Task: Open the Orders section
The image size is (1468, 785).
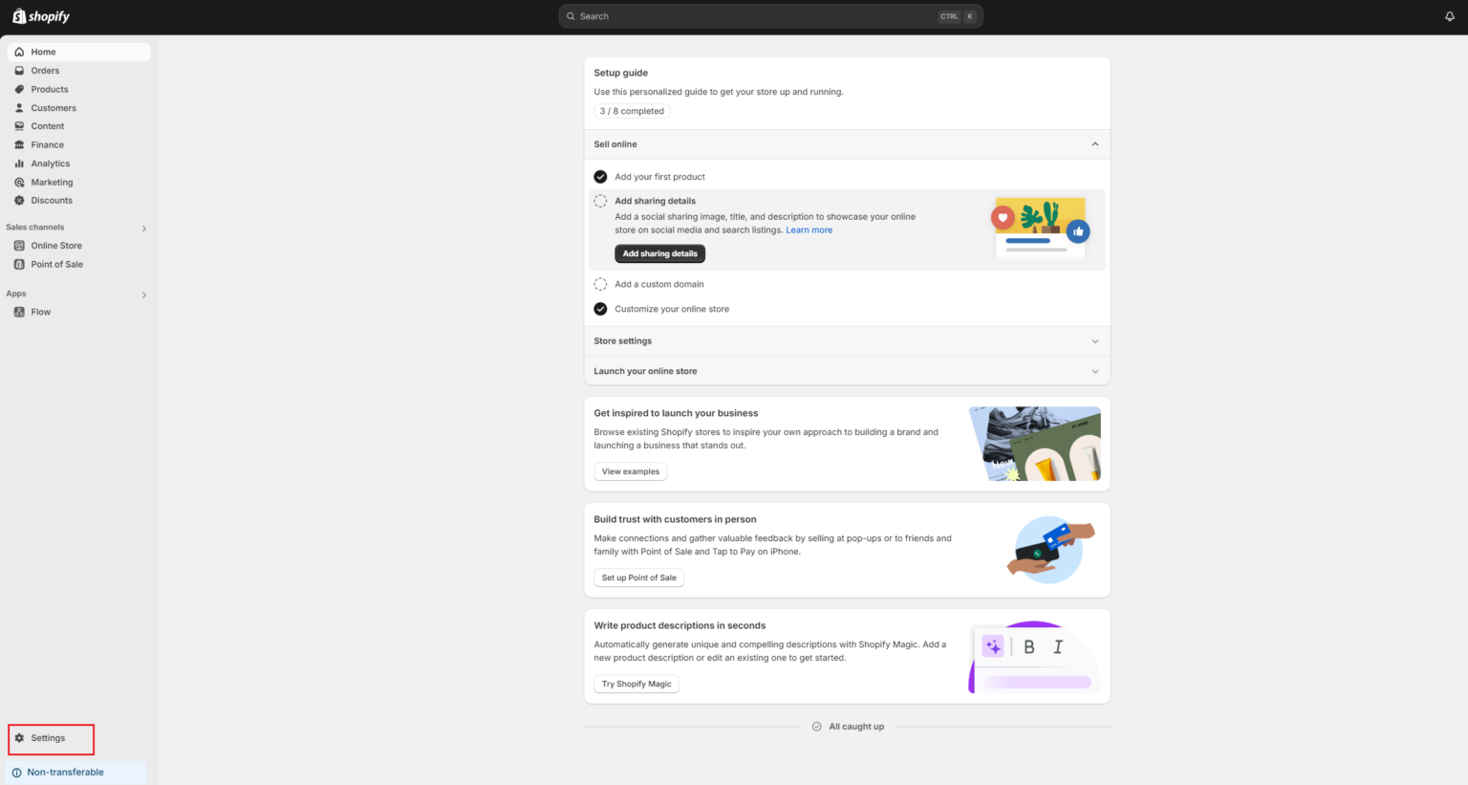Action: tap(45, 70)
